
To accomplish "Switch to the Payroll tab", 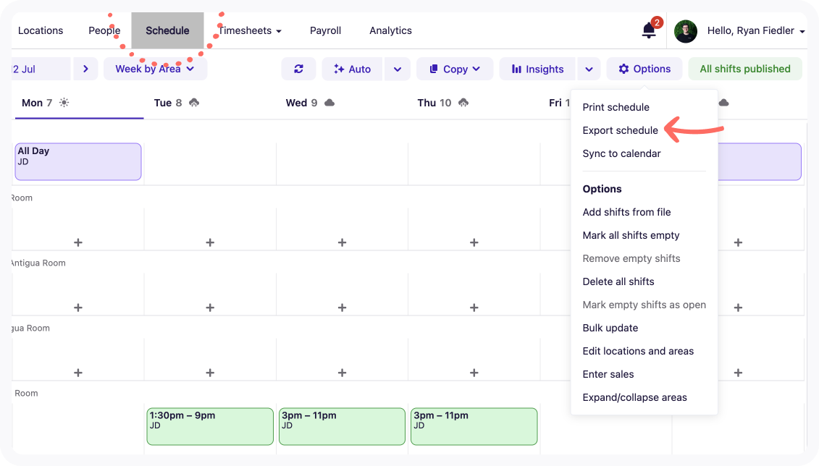I will tap(325, 30).
